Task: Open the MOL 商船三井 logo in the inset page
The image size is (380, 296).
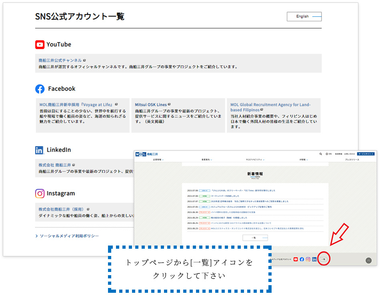Action: click(x=147, y=154)
